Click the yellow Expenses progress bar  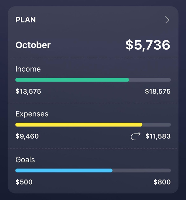pos(79,125)
